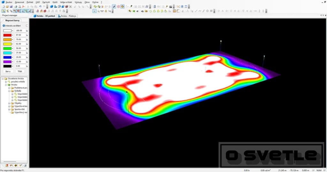Click the draw line tool icon

(x=196, y=11)
